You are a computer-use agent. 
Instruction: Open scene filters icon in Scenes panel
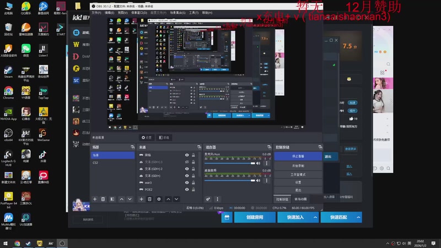(x=112, y=199)
